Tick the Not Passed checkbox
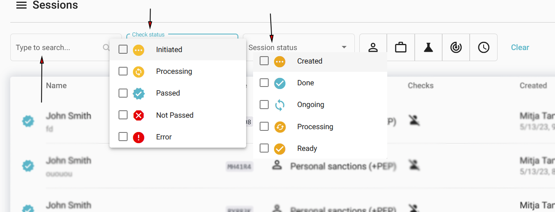The width and height of the screenshot is (555, 212). click(x=123, y=115)
